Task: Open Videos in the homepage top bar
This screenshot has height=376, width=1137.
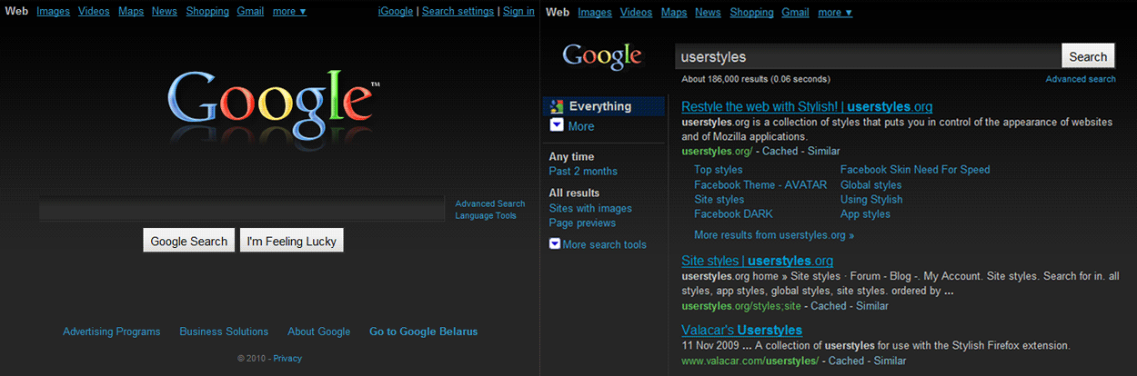Action: click(94, 12)
